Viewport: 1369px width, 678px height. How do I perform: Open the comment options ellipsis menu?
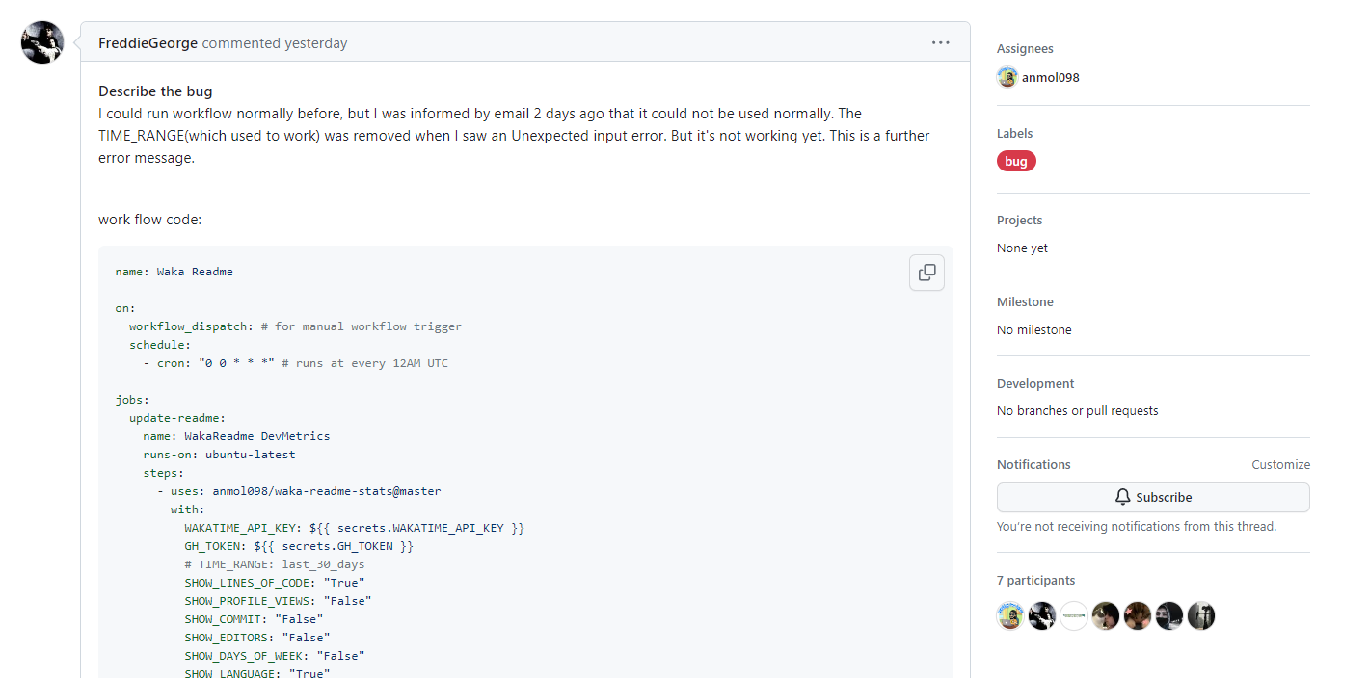[940, 42]
